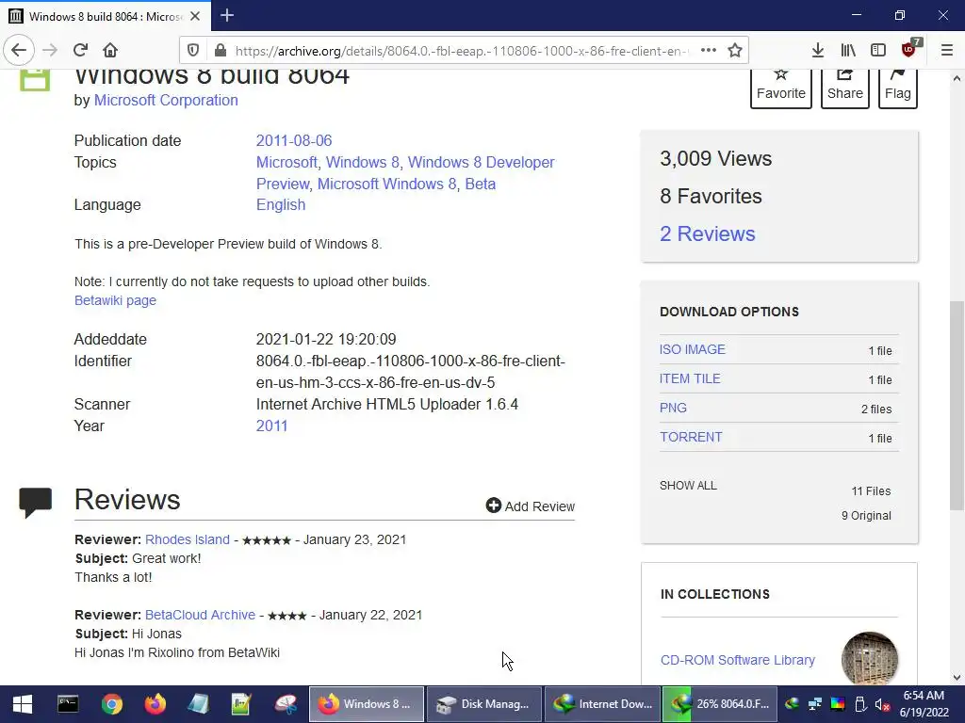Viewport: 965px width, 723px height.
Task: Download the ISO IMAGE option
Action: point(693,350)
